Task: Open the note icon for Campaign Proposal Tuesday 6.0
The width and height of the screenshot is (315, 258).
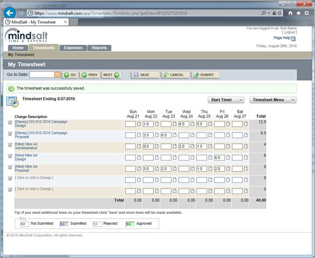Action: tap(175, 135)
